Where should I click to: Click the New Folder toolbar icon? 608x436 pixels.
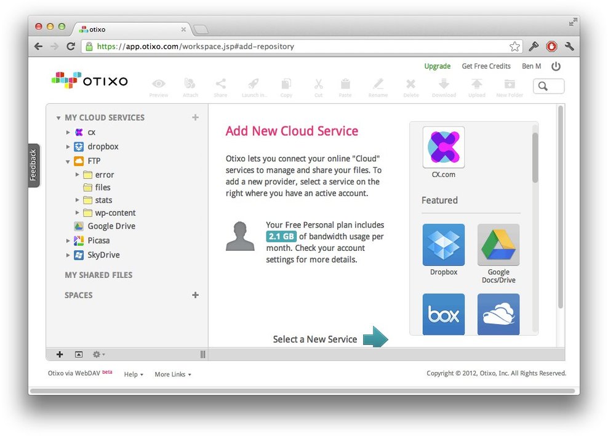click(510, 84)
